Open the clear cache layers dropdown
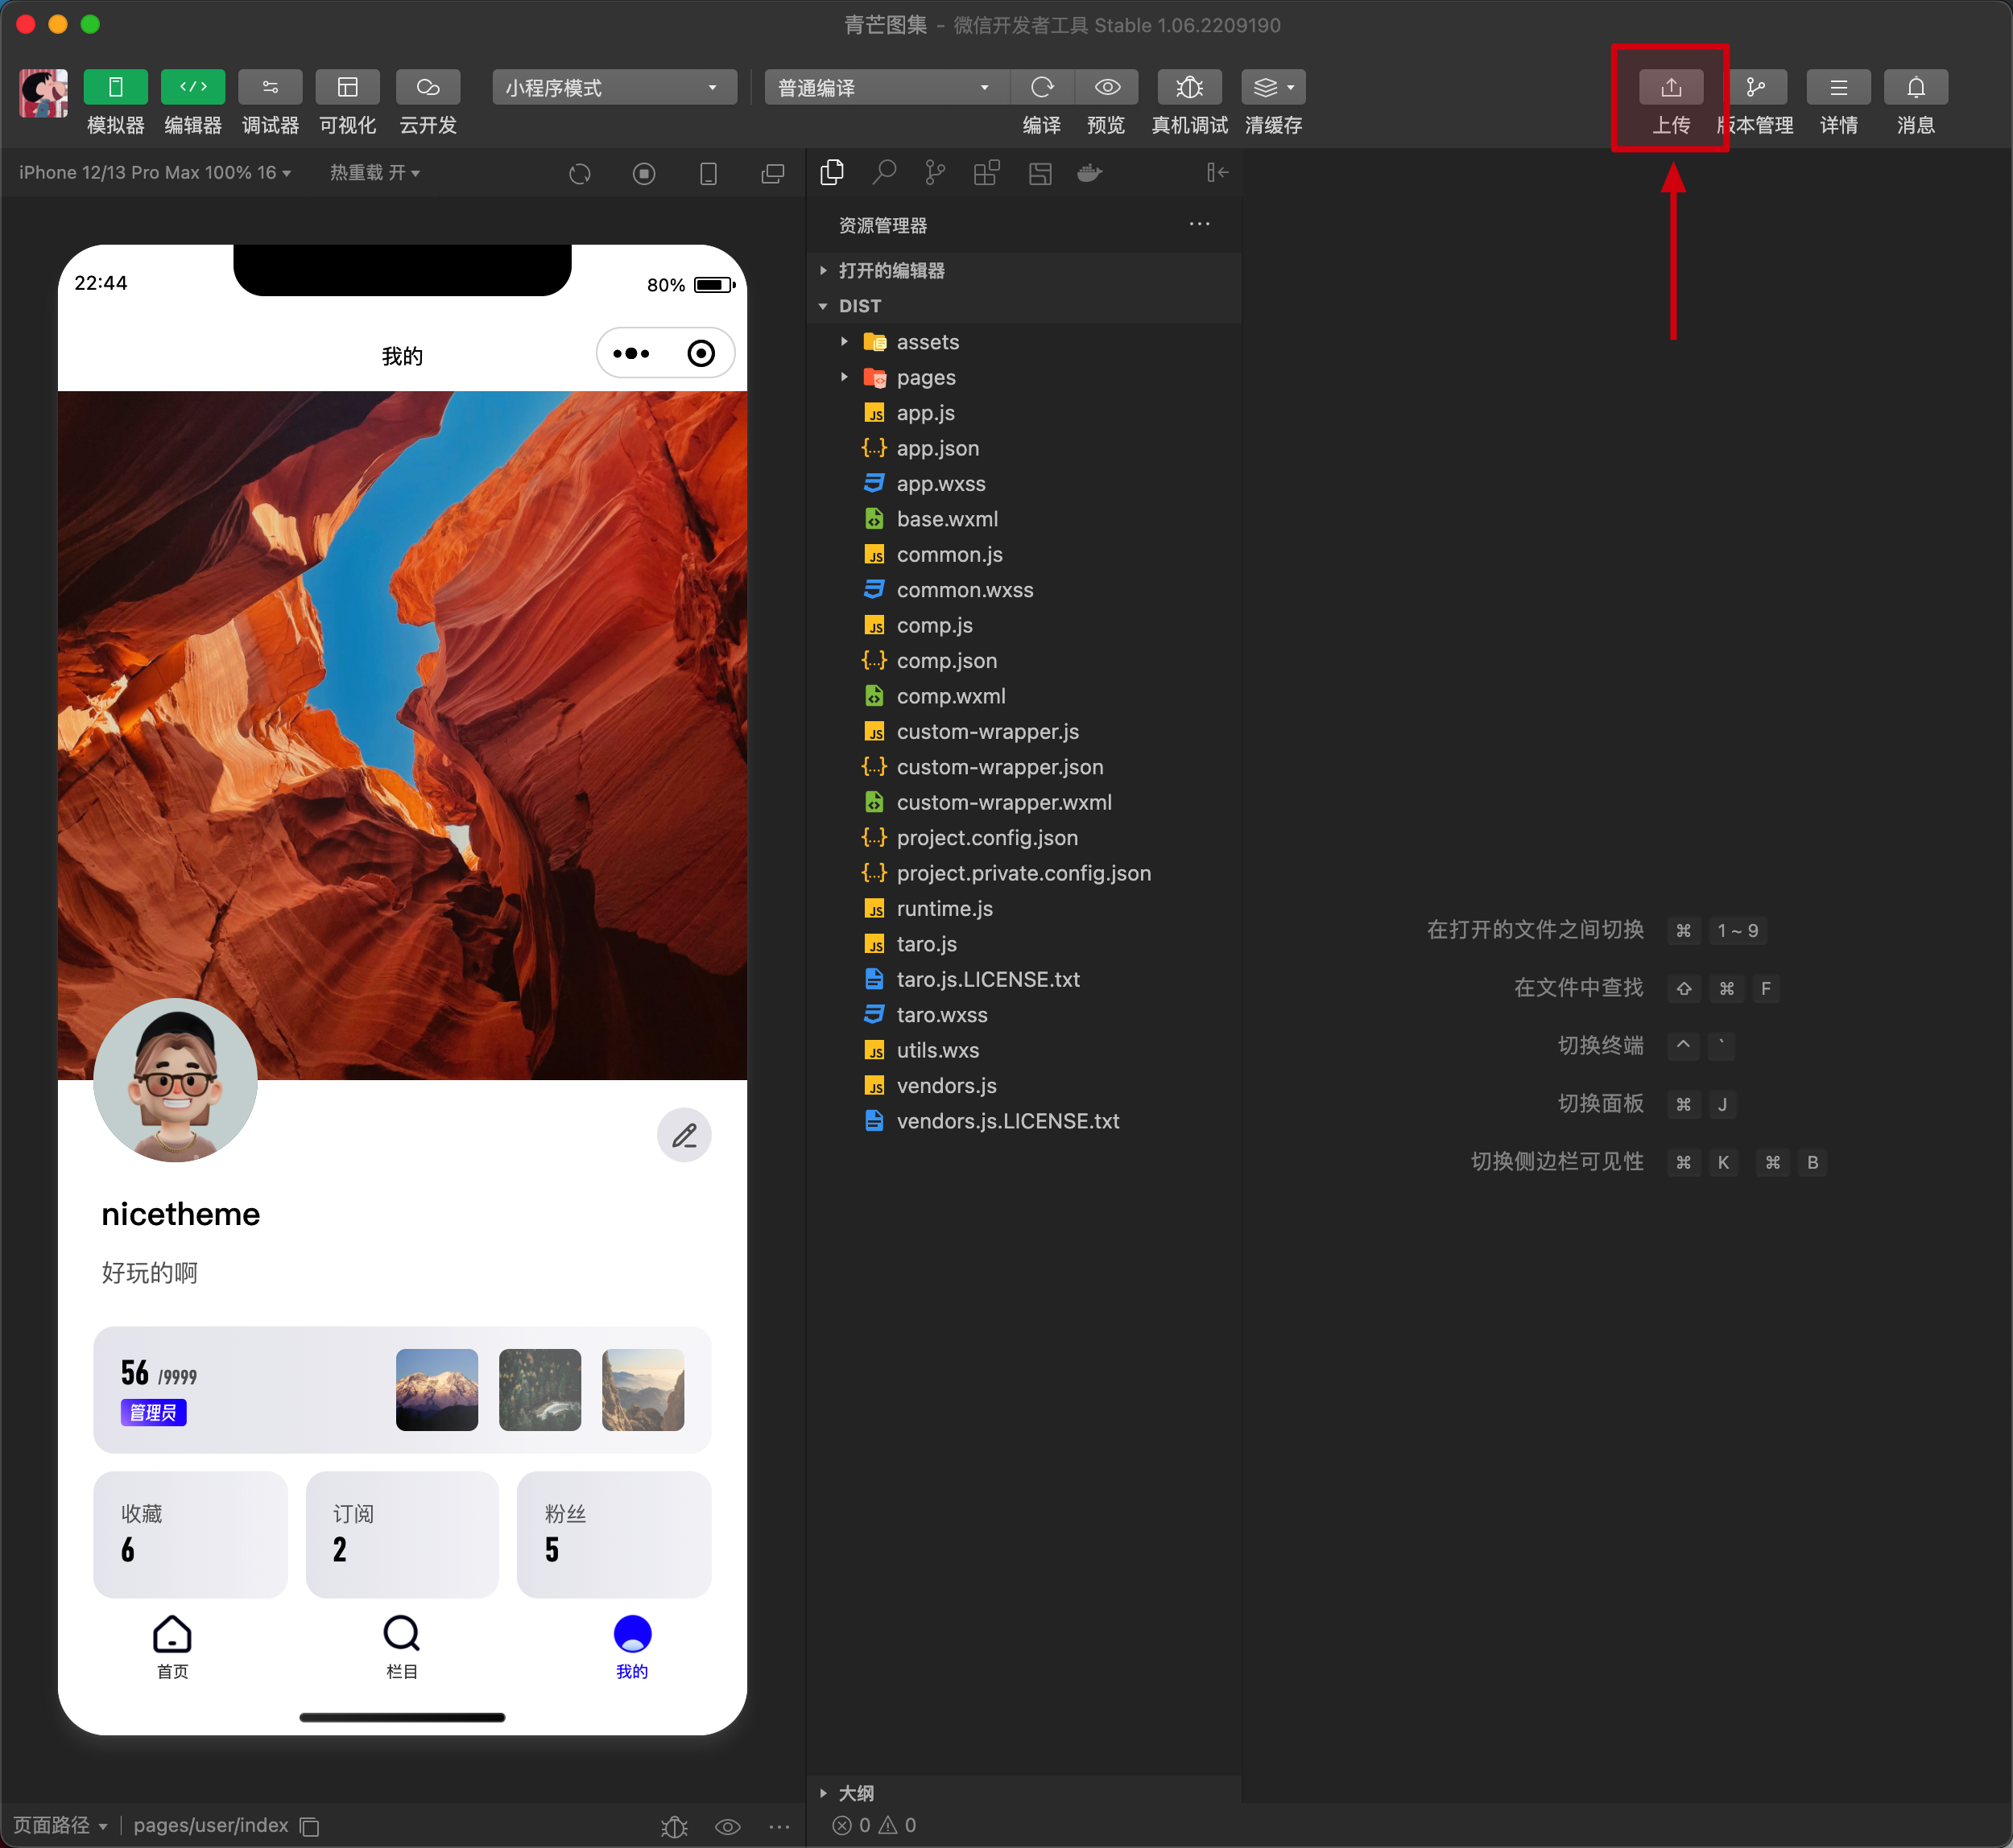This screenshot has height=1848, width=2013. pyautogui.click(x=1274, y=87)
